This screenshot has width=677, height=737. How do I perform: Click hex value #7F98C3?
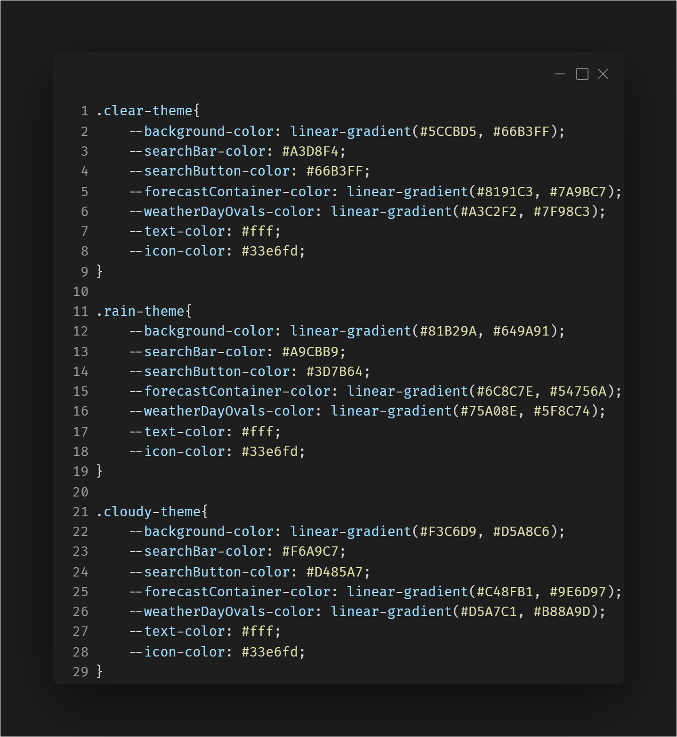[562, 212]
